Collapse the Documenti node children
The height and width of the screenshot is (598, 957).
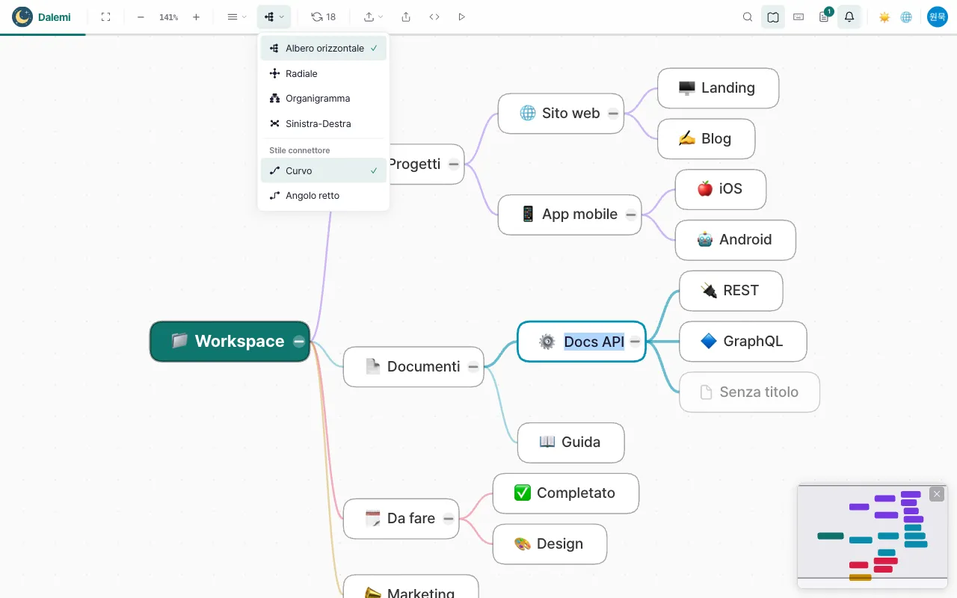point(473,367)
